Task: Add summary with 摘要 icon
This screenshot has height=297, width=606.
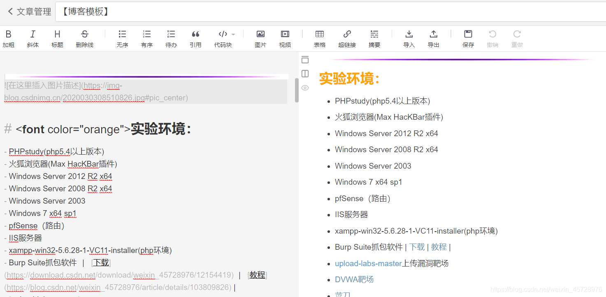Action: click(x=374, y=39)
